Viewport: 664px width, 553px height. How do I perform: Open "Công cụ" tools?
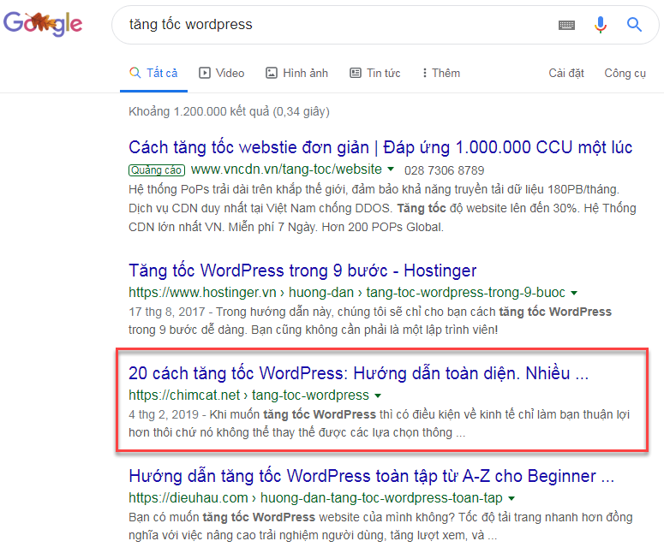point(625,74)
